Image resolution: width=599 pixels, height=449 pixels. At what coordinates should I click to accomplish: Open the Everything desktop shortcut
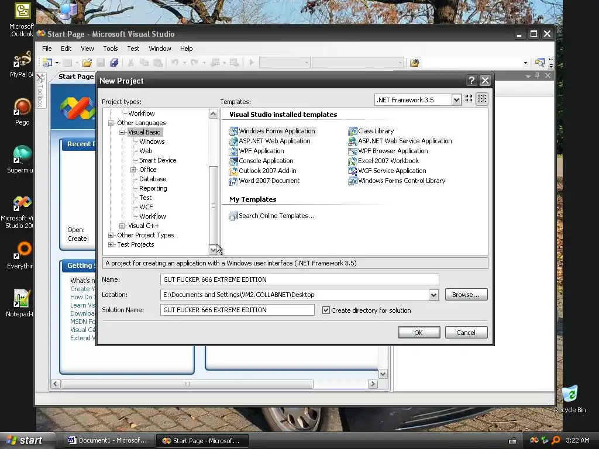20,255
